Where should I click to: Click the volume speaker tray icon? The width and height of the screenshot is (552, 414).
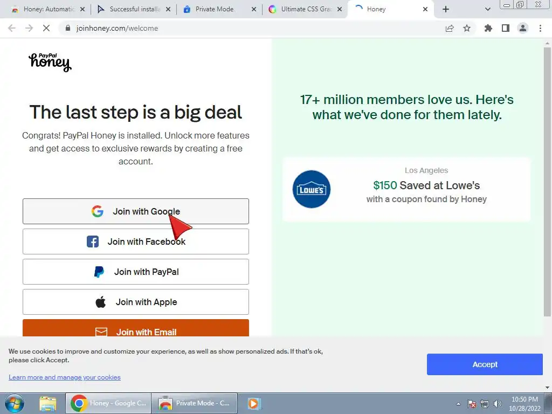coord(497,404)
